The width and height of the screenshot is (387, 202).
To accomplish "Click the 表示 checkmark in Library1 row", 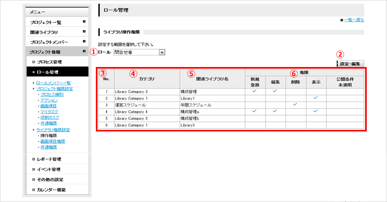I will click(x=316, y=98).
